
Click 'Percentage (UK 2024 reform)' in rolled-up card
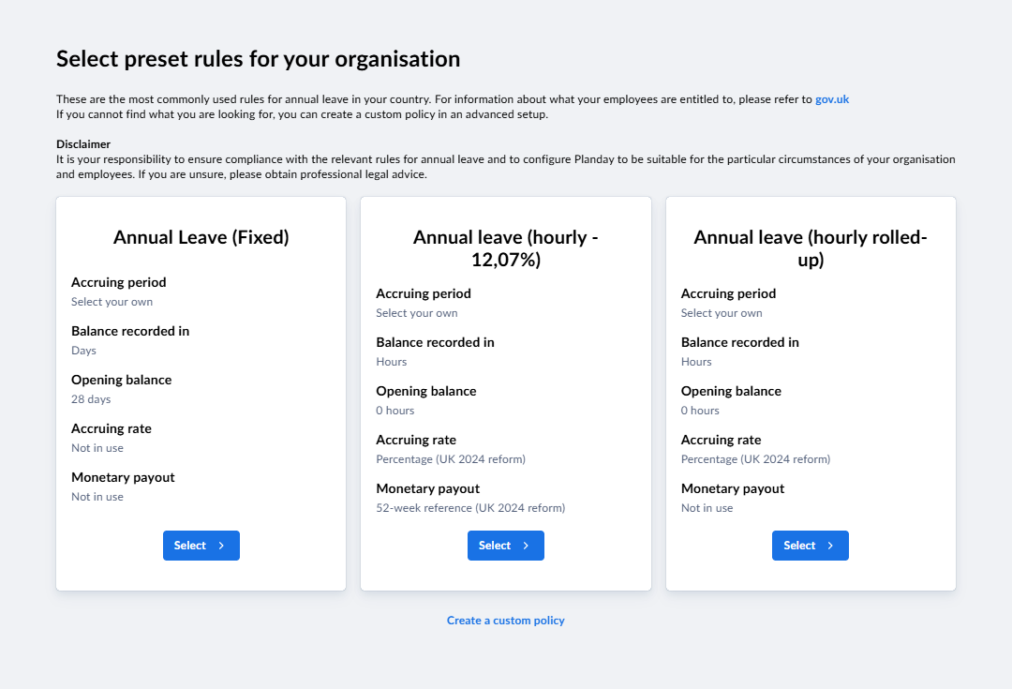[x=756, y=459]
